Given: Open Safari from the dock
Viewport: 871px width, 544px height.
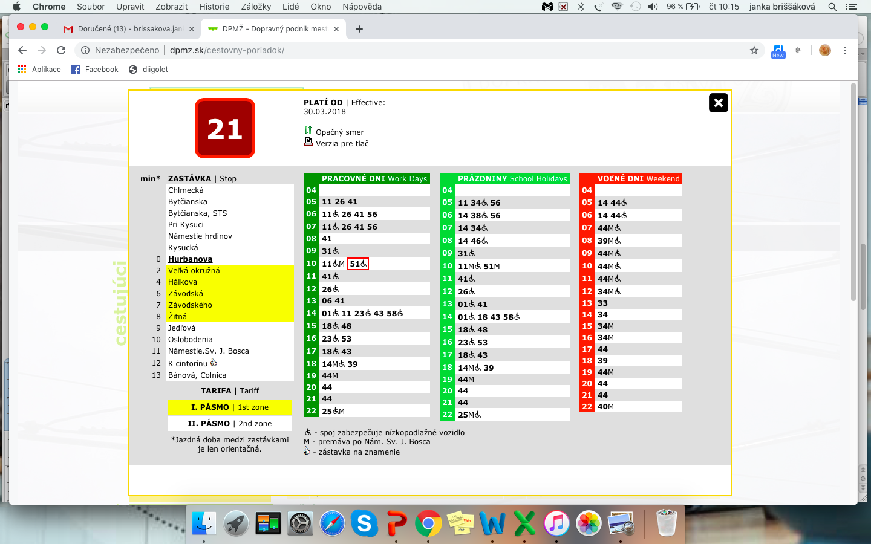Looking at the screenshot, I should click(x=332, y=523).
